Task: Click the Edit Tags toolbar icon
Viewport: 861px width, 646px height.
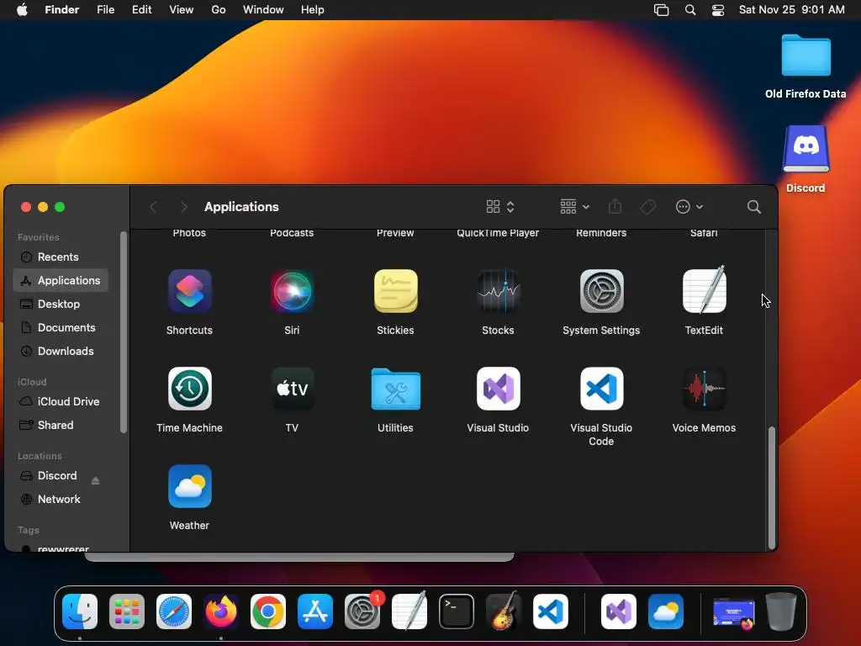Action: point(648,207)
